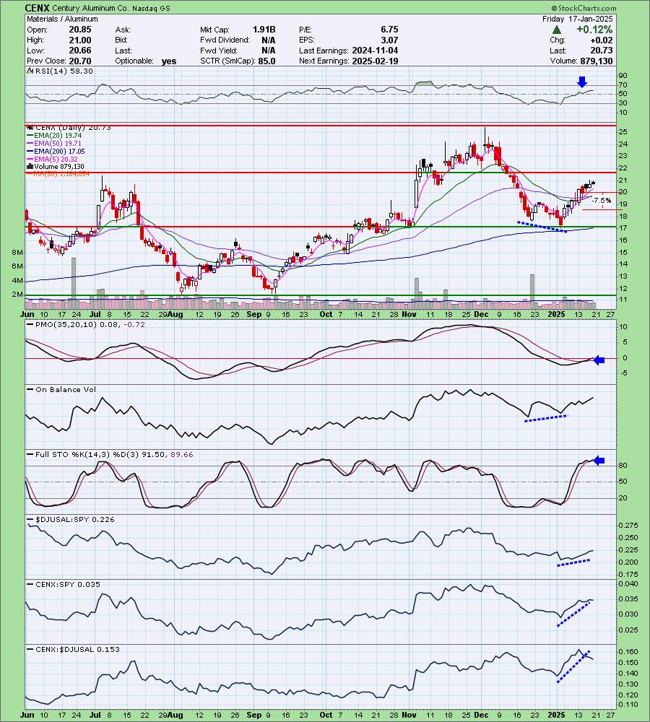This screenshot has width=650, height=722.
Task: Click the +0.12% percent change figure
Action: (594, 30)
